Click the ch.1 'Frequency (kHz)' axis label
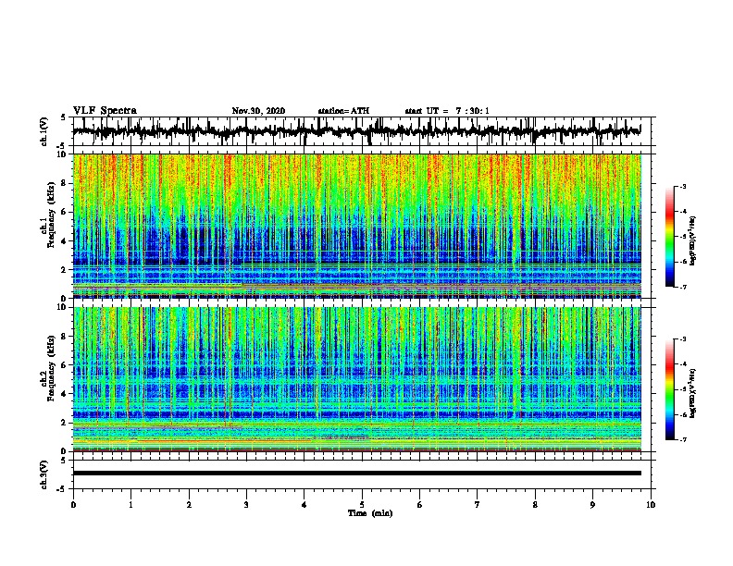 [x=51, y=215]
